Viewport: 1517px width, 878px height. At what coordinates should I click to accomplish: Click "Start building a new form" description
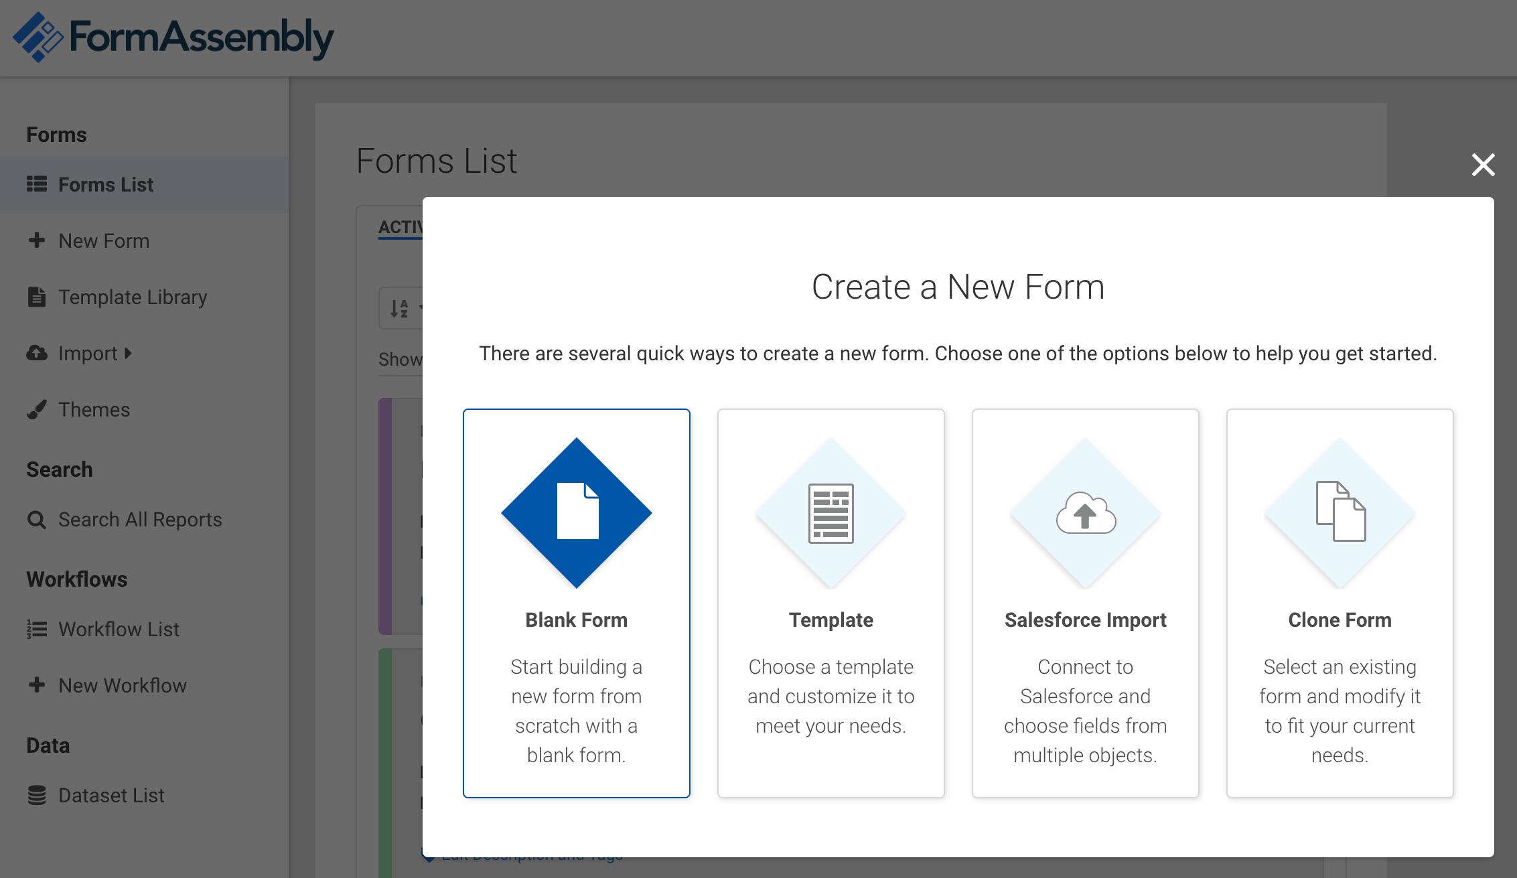[x=576, y=711]
